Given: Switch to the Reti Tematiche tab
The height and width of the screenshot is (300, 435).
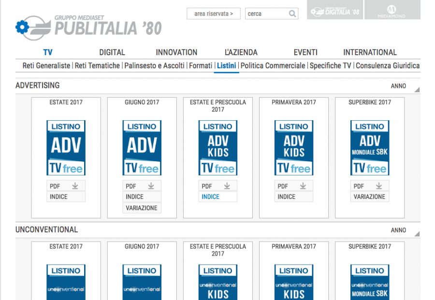Looking at the screenshot, I should point(97,66).
